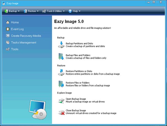The width and height of the screenshot is (167, 126).
Task: Click the Eazy Image title bar icon
Action: coord(3,3)
